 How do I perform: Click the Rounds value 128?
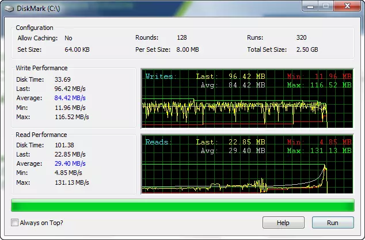[x=182, y=37]
